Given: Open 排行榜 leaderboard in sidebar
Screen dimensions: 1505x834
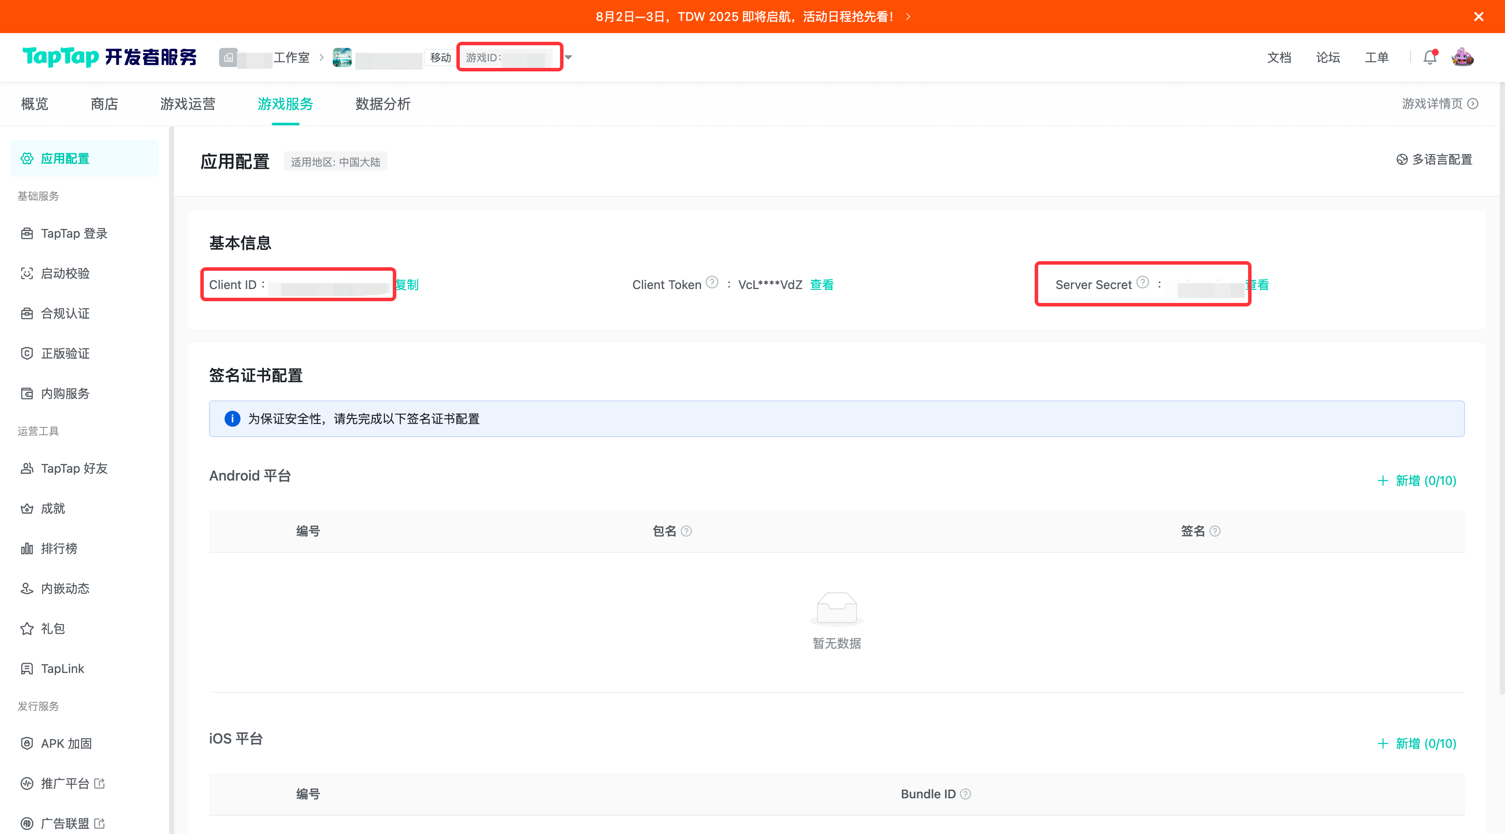Looking at the screenshot, I should pos(58,548).
